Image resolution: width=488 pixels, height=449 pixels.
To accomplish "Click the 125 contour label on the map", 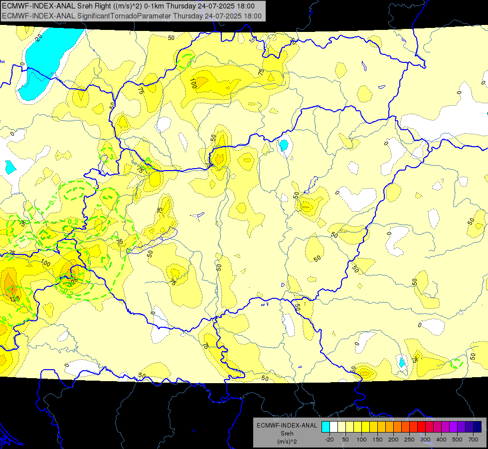I will (15, 298).
